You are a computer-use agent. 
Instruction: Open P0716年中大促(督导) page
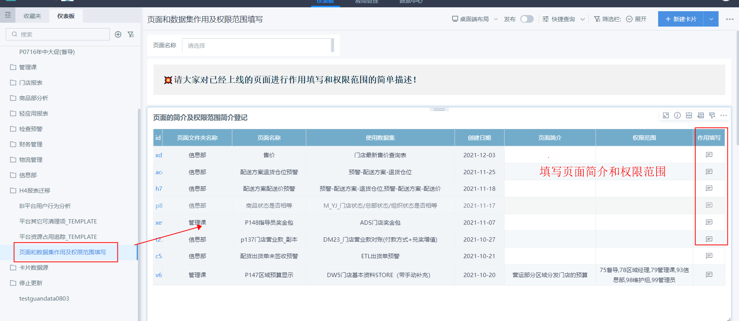47,52
